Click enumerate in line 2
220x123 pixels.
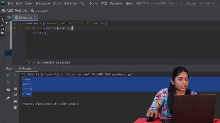pos(49,28)
